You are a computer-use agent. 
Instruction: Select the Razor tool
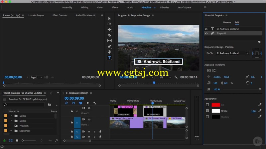[x=109, y=35]
